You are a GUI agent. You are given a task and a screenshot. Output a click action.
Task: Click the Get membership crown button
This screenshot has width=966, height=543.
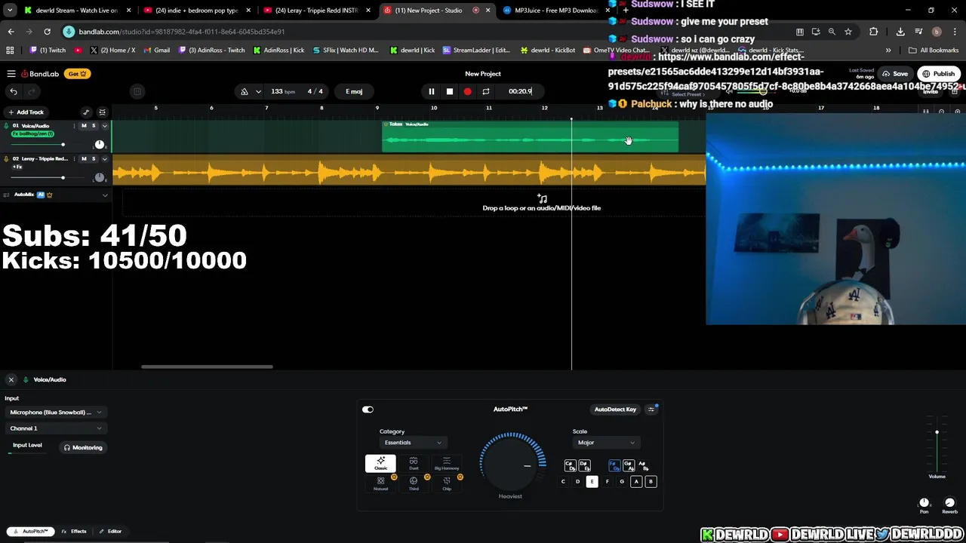point(78,74)
